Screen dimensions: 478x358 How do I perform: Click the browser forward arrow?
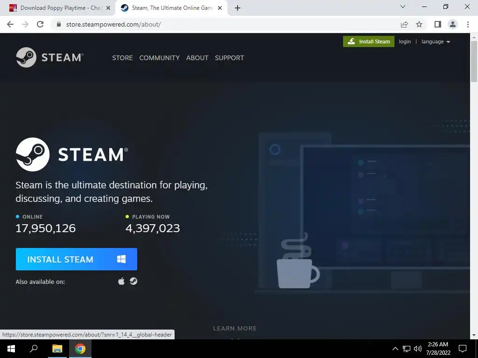[x=25, y=24]
